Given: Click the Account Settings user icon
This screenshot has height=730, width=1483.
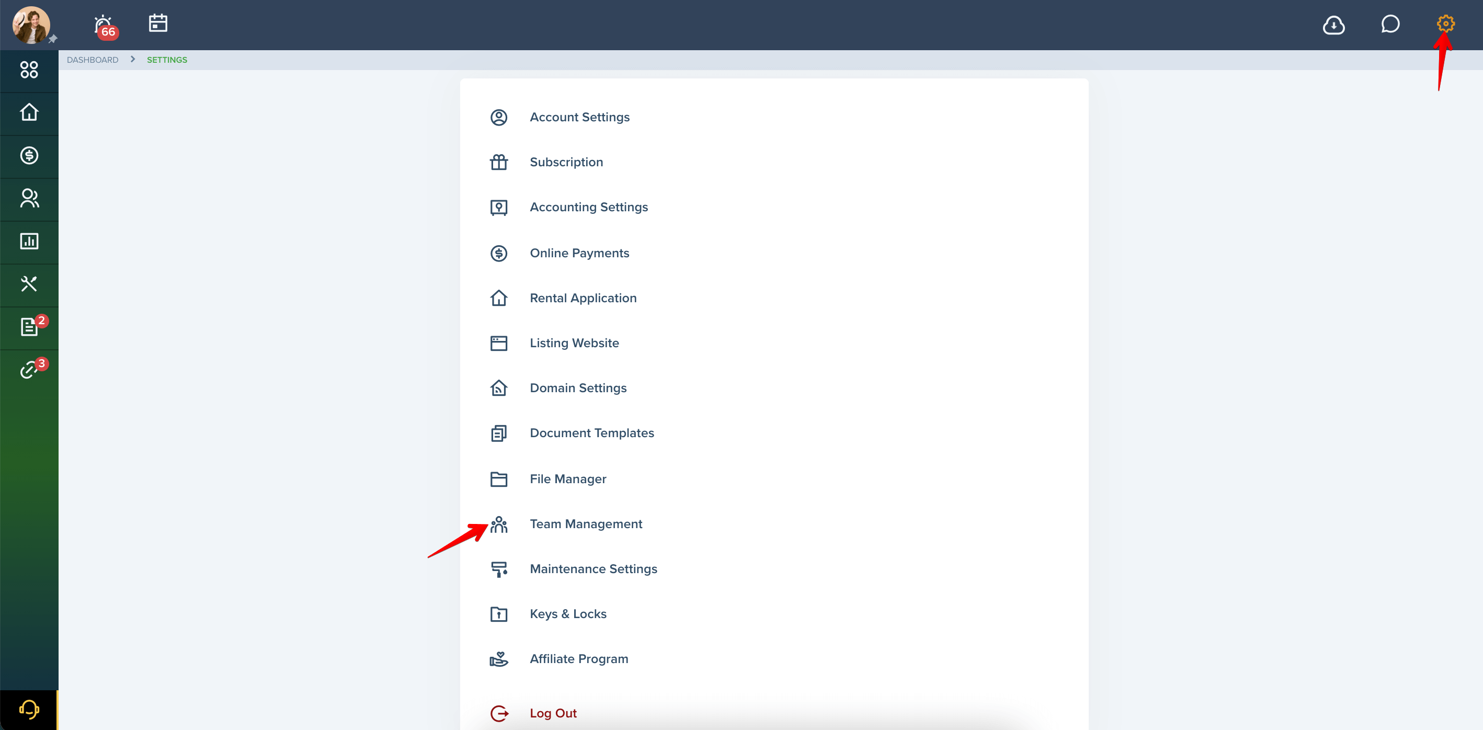Looking at the screenshot, I should pos(498,118).
